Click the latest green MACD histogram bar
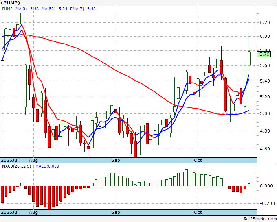 point(249,185)
